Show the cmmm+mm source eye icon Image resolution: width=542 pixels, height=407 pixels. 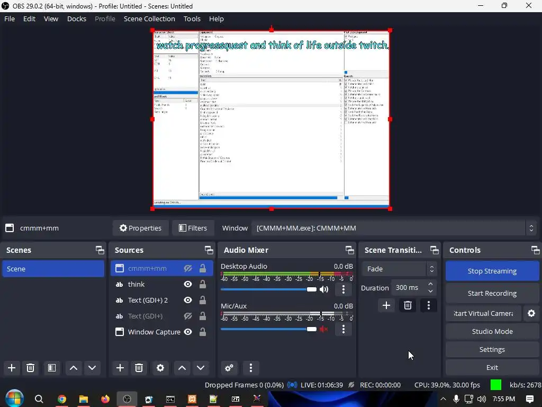point(188,269)
